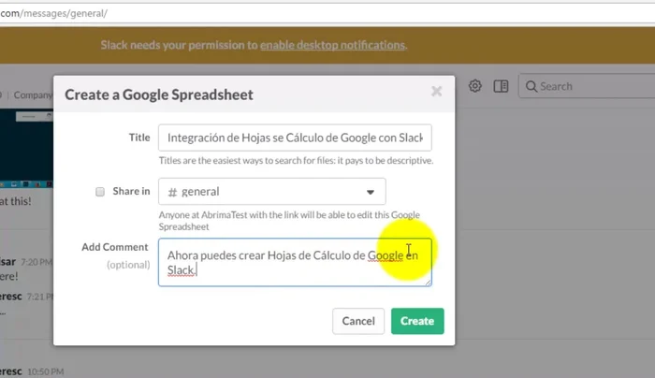Toggle the sidebar panel icon
Image resolution: width=655 pixels, height=378 pixels.
[x=501, y=86]
